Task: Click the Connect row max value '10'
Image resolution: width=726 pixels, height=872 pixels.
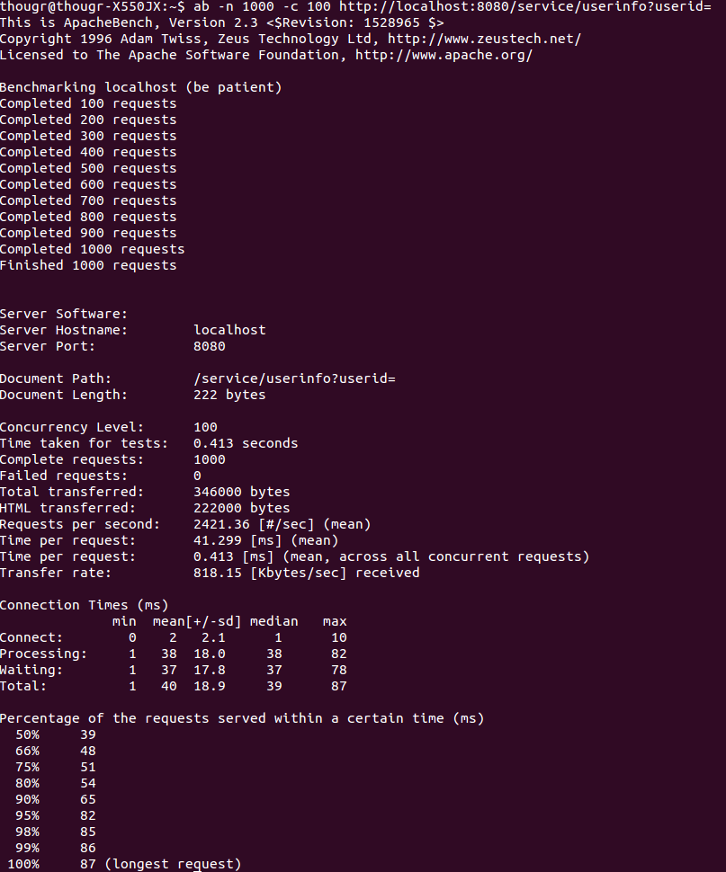Action: tap(339, 637)
